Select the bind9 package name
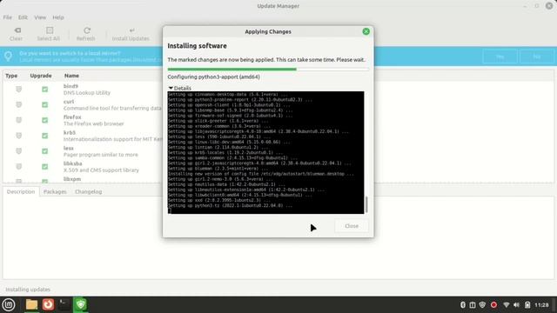The image size is (557, 313). point(70,86)
